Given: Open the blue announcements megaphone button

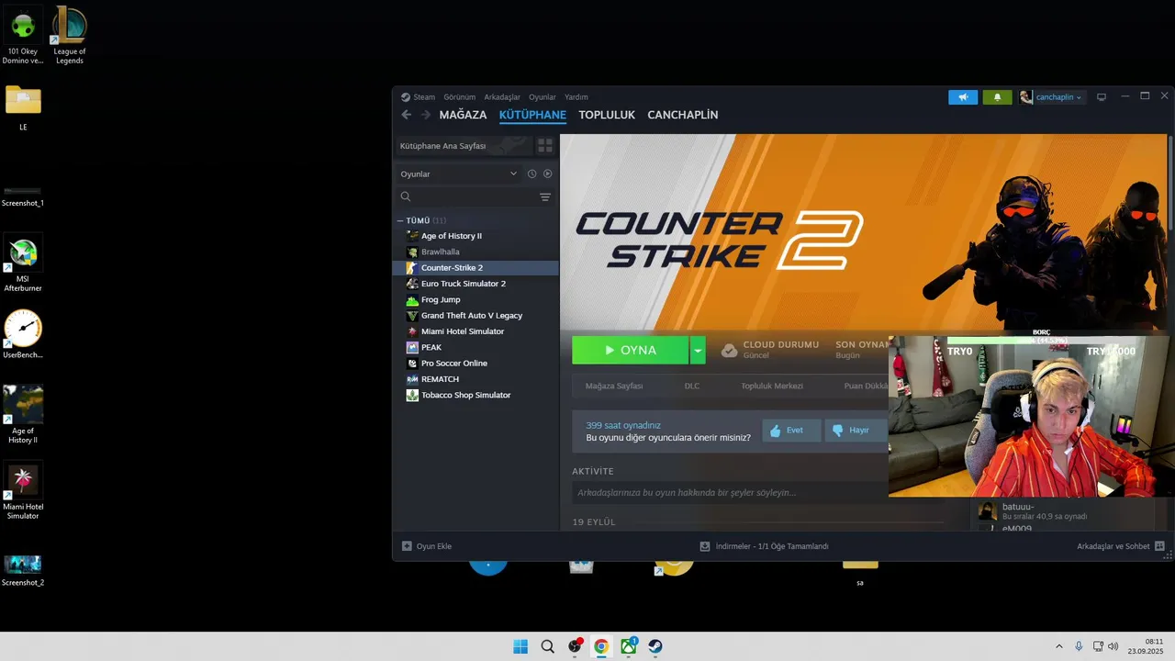Looking at the screenshot, I should tap(963, 96).
